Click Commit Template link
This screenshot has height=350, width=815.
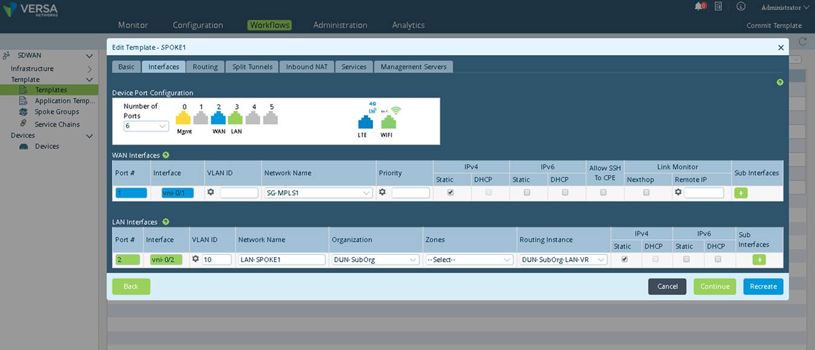(x=774, y=25)
